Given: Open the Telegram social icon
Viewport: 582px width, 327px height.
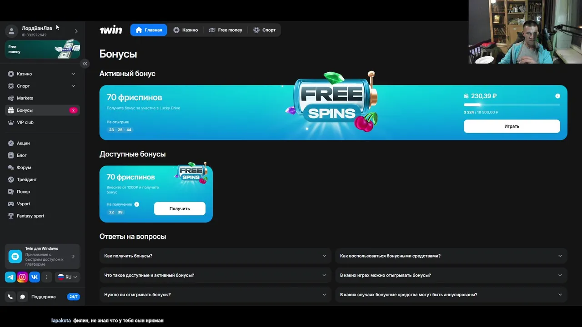Looking at the screenshot, I should pos(10,277).
